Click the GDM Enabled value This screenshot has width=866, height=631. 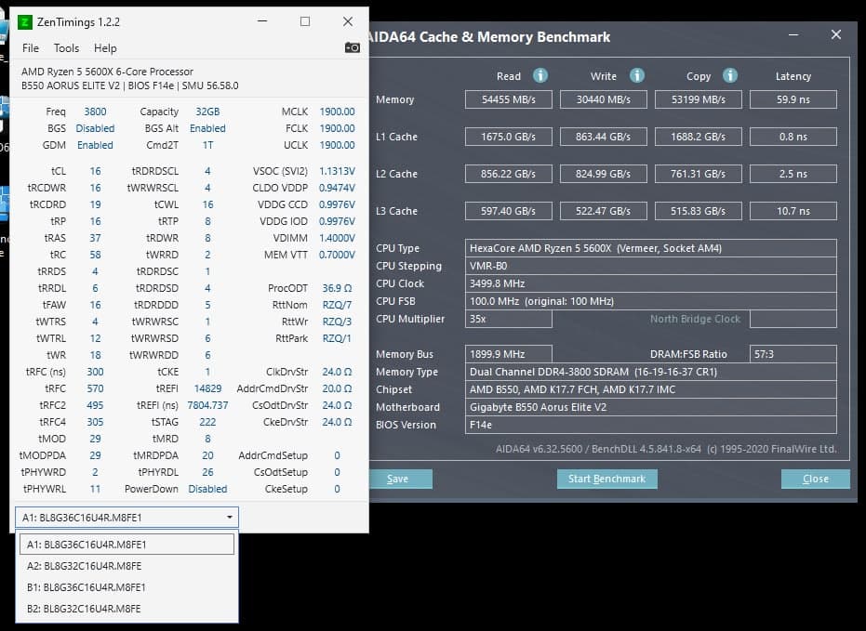tap(95, 145)
